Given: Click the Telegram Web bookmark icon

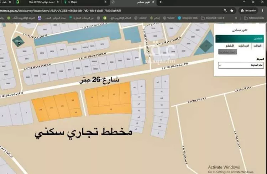Looking at the screenshot, I should 179,18.
